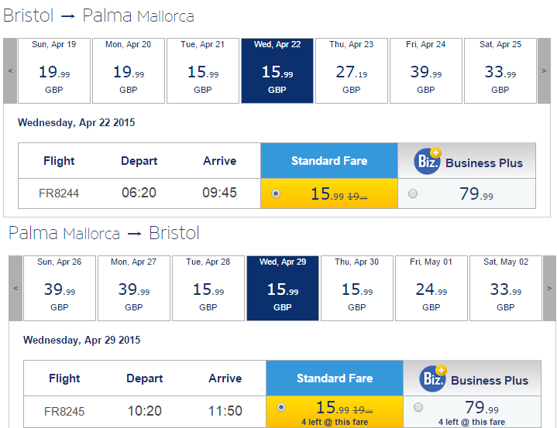
Task: Choose Business Plus 79.99 for flight FR8245
Action: tap(418, 407)
